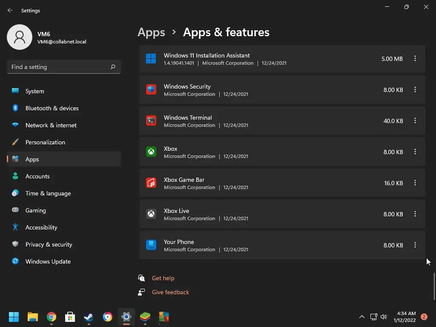This screenshot has width=436, height=327.
Task: Click the Get help icon
Action: point(141,278)
